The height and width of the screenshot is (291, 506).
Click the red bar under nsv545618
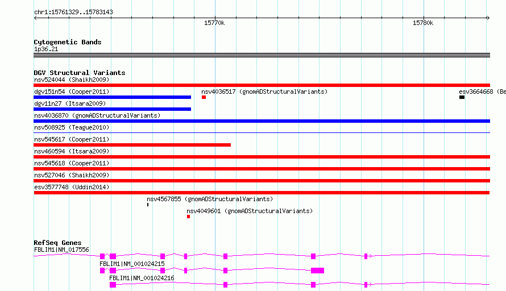tap(262, 169)
